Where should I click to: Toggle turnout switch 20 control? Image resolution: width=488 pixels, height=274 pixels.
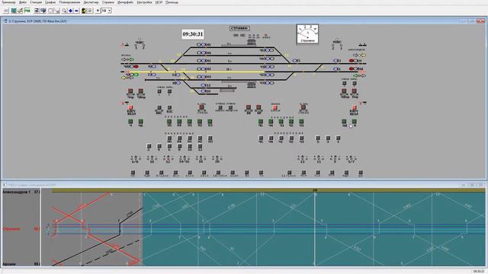[217, 159]
